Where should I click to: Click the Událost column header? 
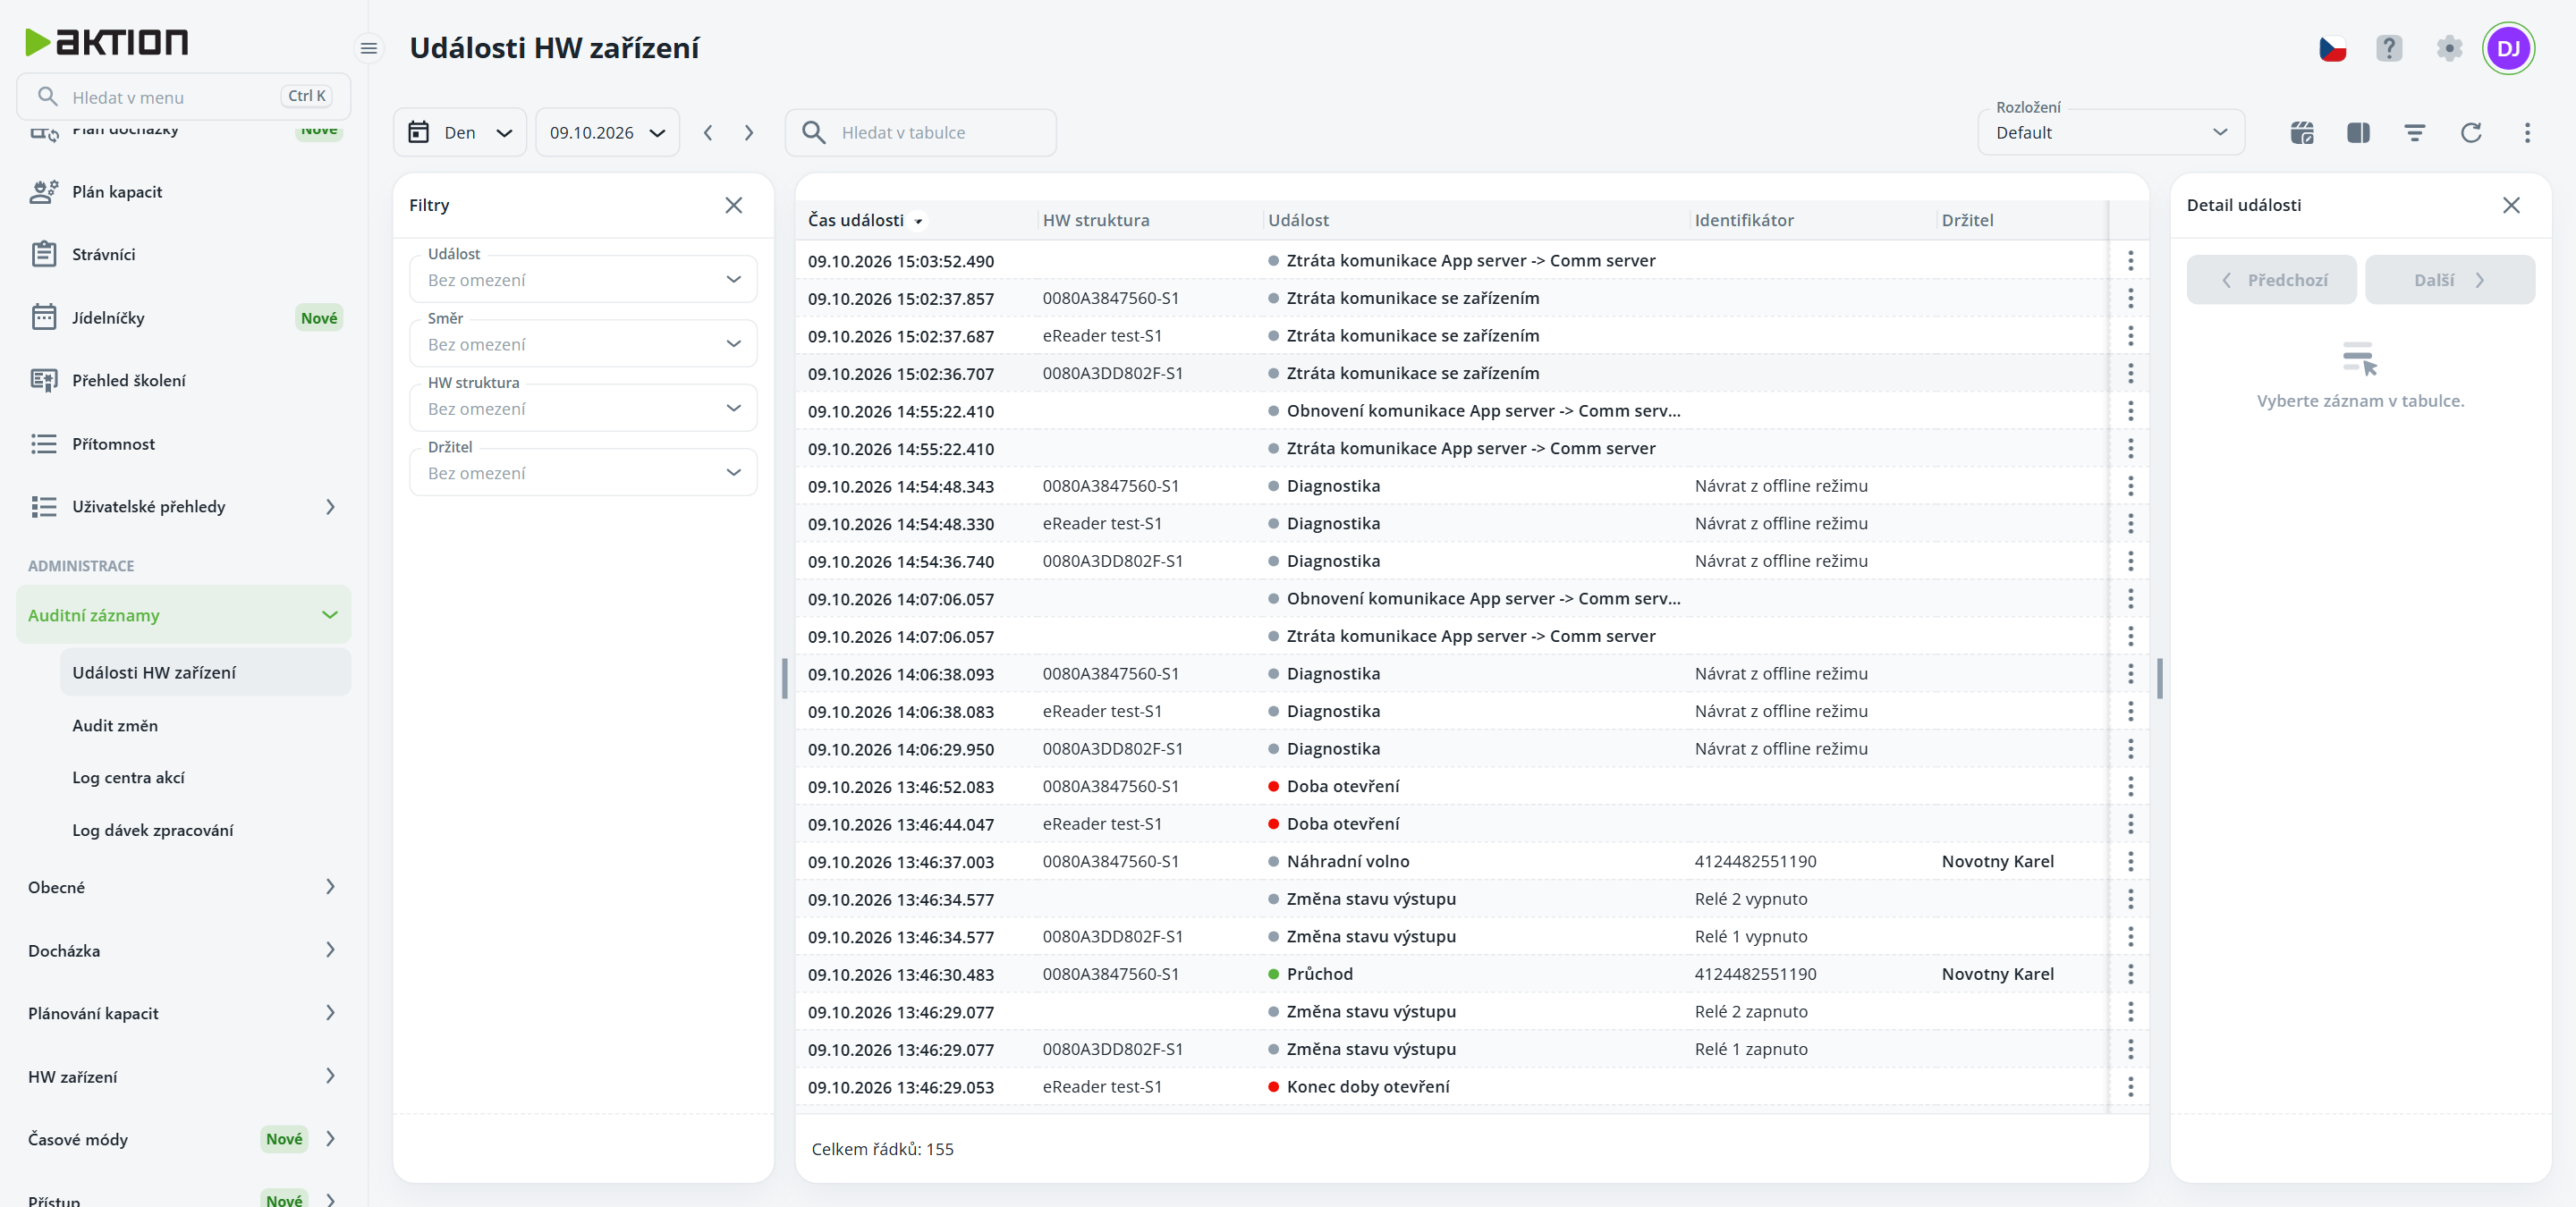tap(1298, 220)
